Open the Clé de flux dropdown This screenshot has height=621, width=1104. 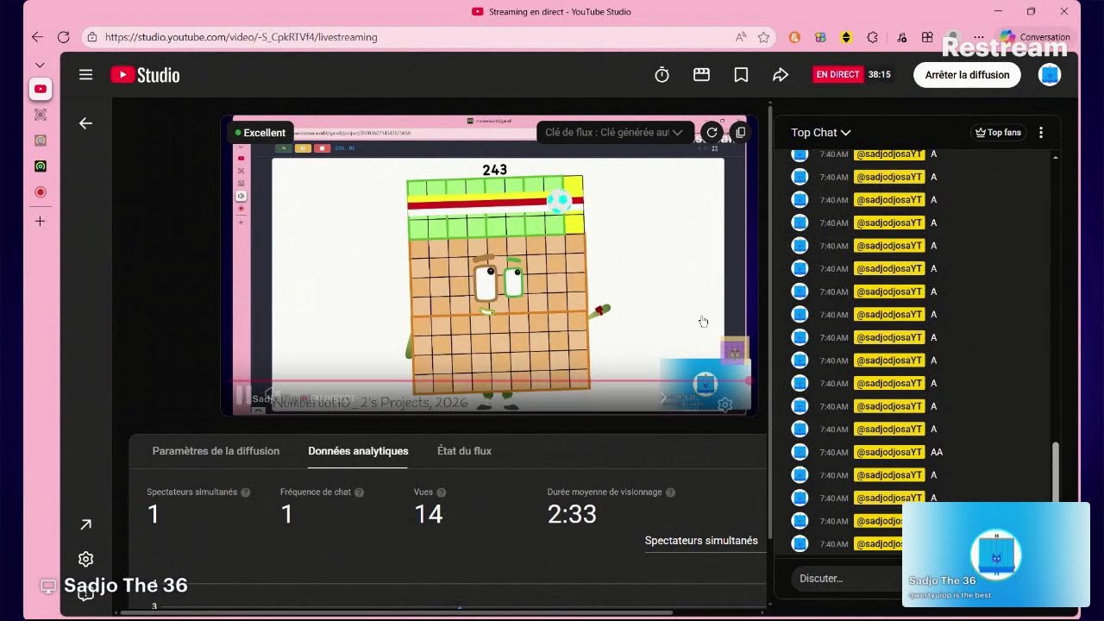pyautogui.click(x=613, y=132)
